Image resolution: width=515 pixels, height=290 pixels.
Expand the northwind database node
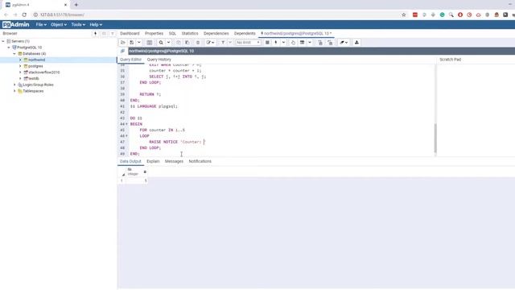click(x=20, y=60)
